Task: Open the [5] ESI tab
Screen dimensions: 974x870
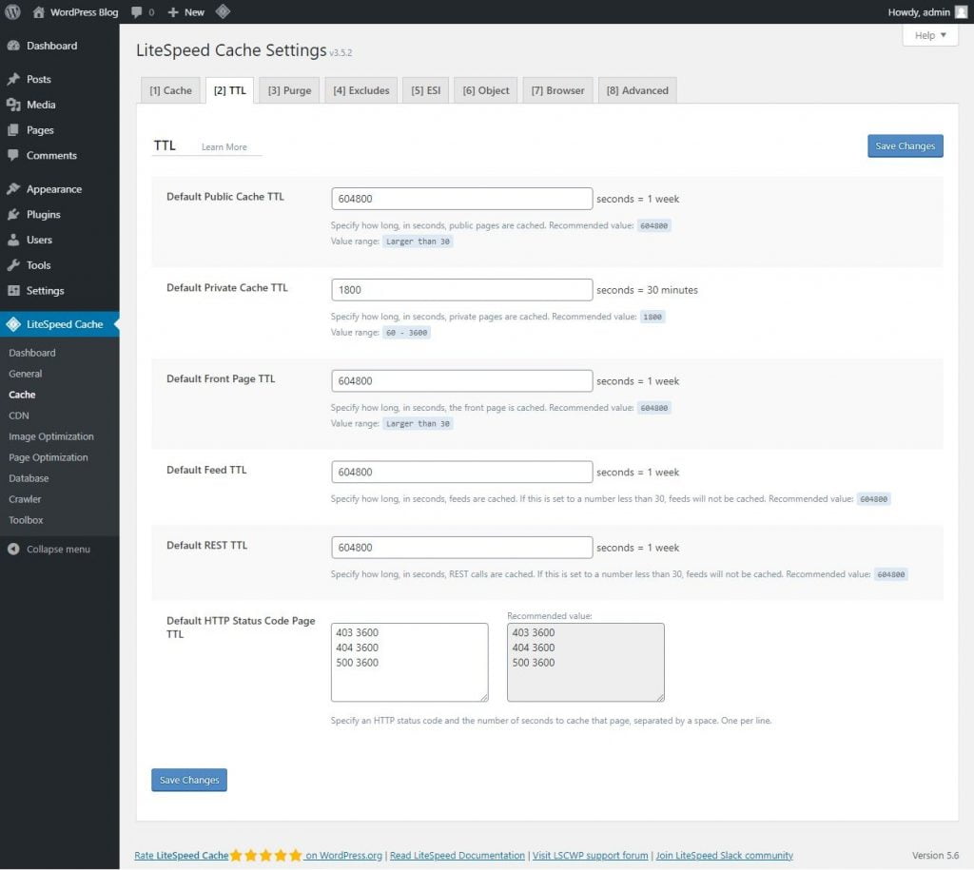Action: coord(425,90)
